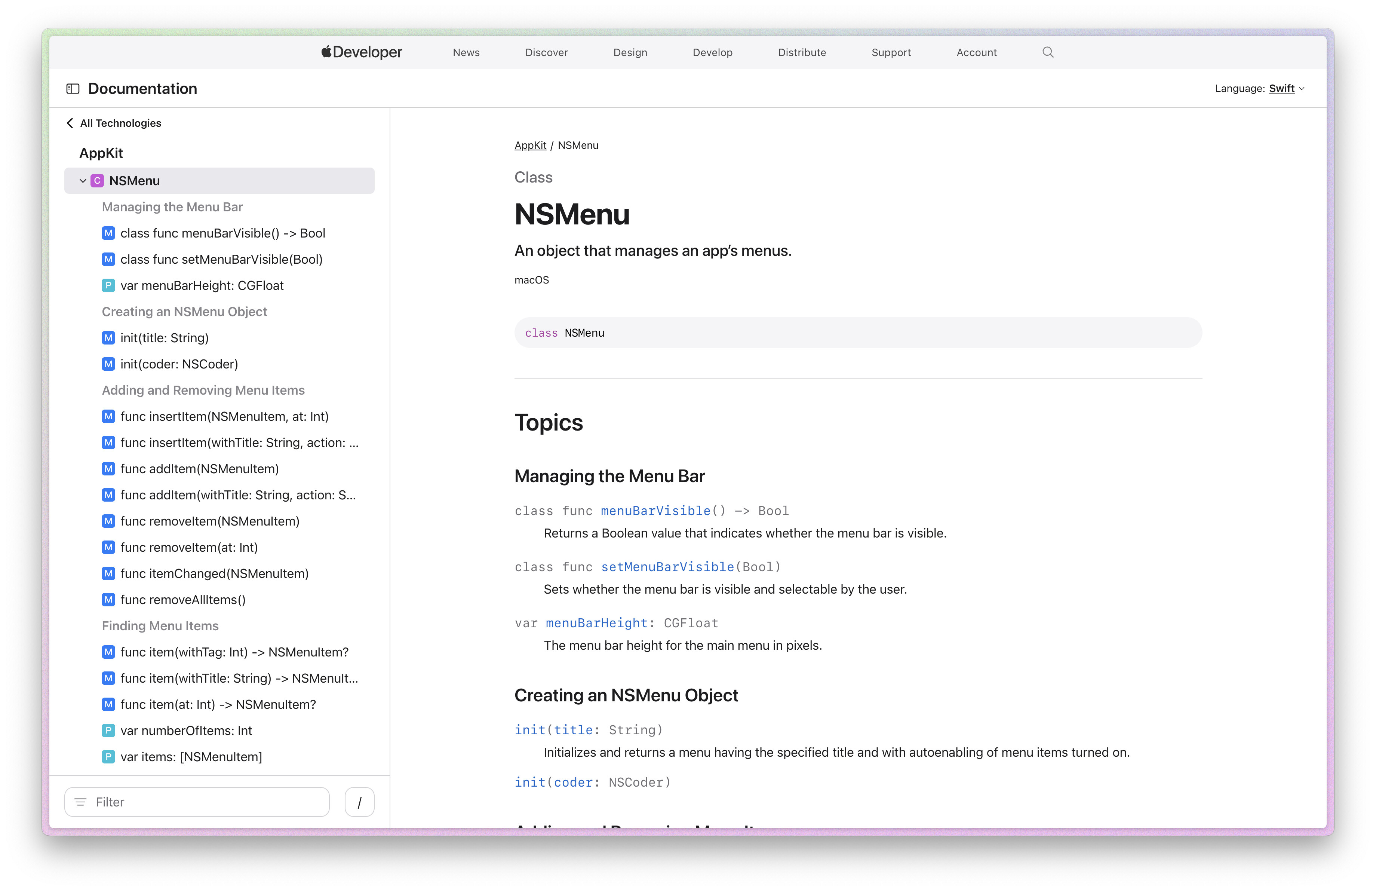Click the property icon beside var numberOfItems

tap(108, 730)
